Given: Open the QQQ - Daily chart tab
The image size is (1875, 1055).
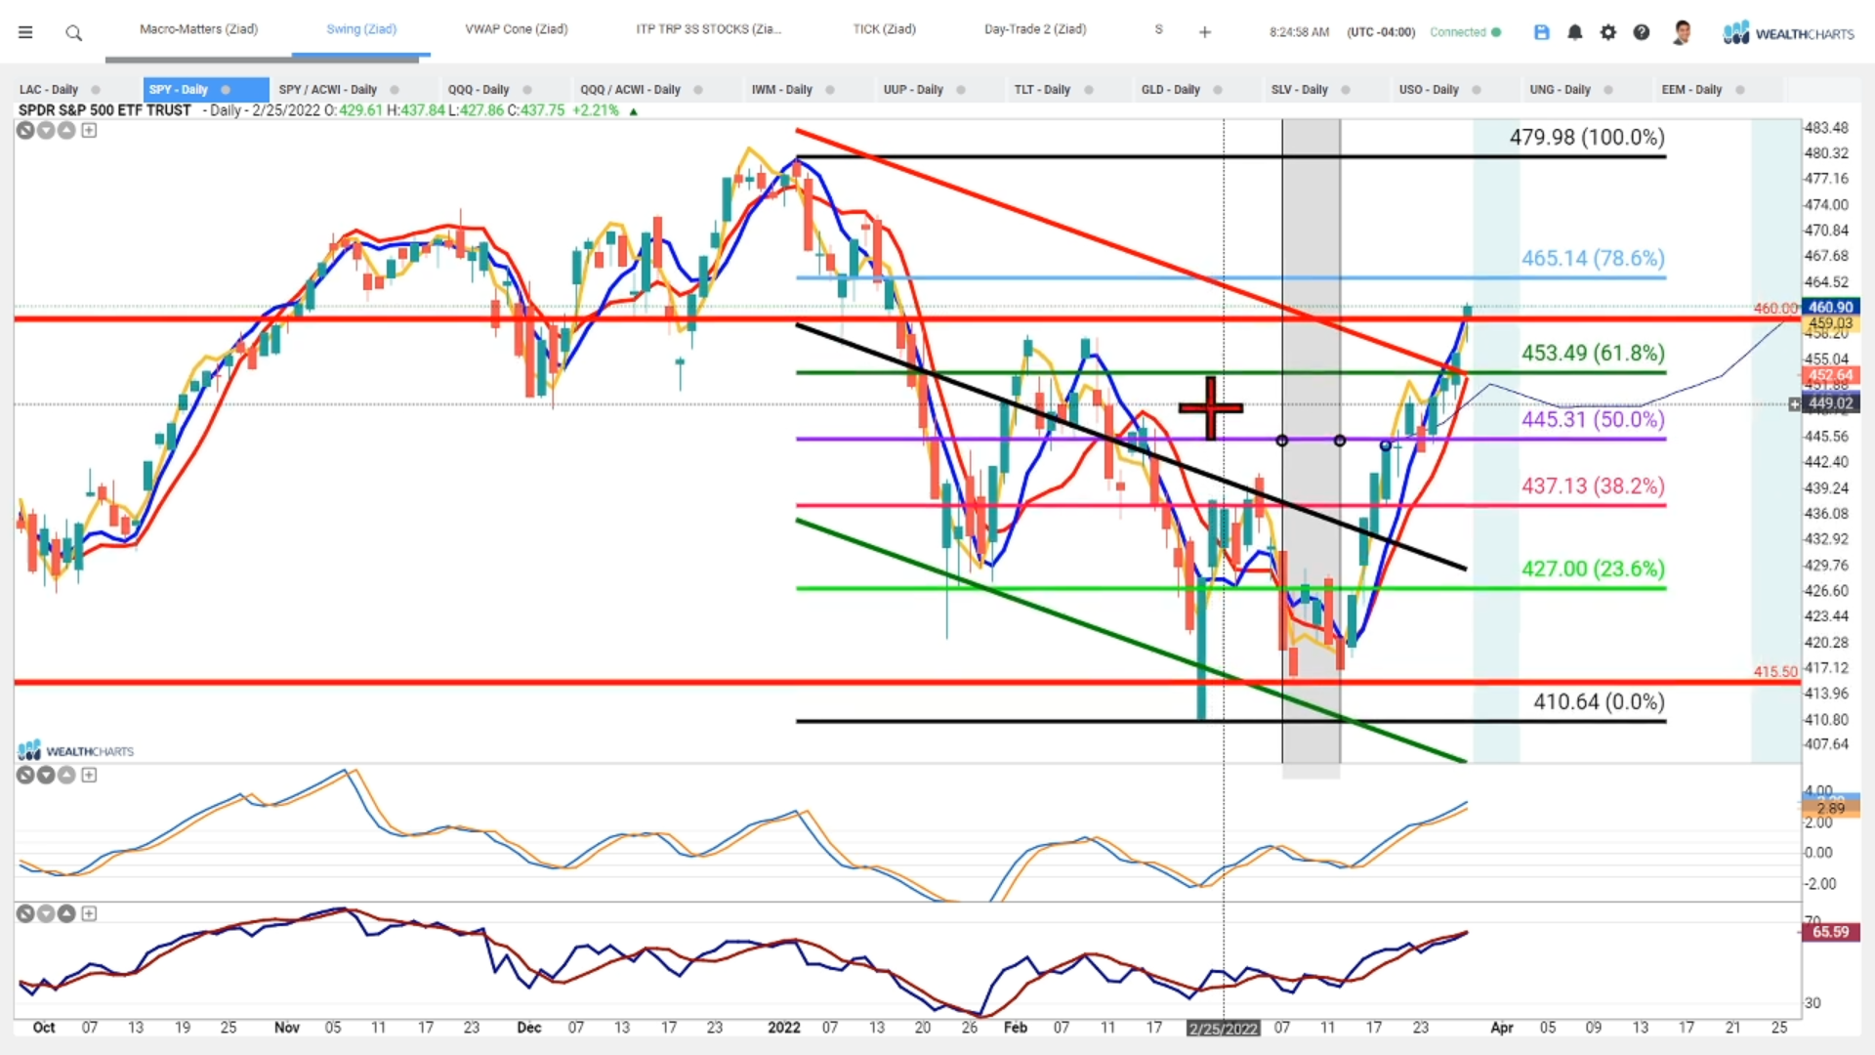Looking at the screenshot, I should pos(479,89).
